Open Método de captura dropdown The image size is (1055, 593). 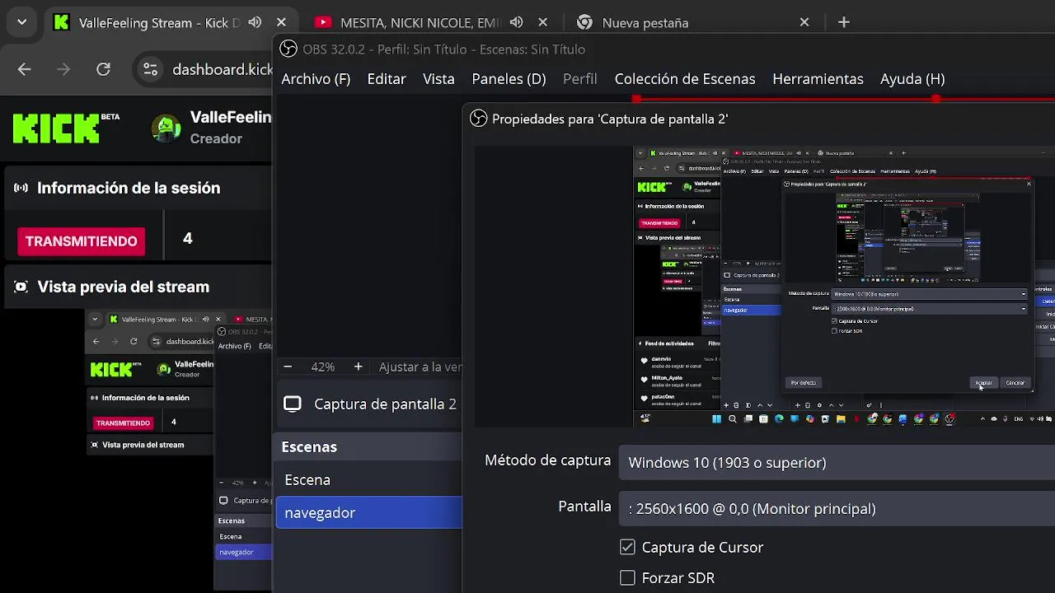(x=837, y=463)
